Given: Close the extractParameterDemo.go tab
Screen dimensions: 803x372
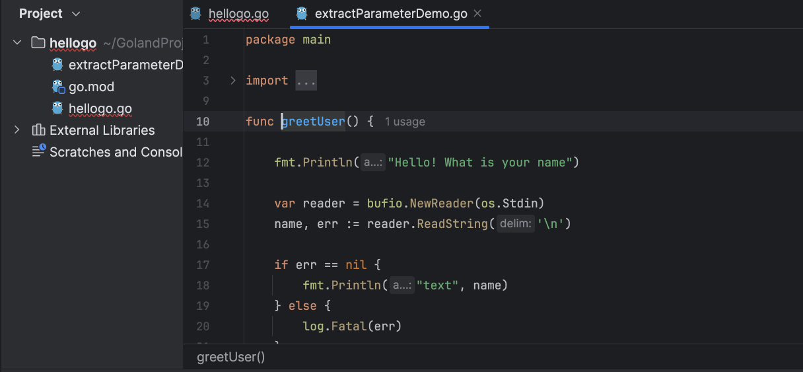Looking at the screenshot, I should click(x=477, y=14).
